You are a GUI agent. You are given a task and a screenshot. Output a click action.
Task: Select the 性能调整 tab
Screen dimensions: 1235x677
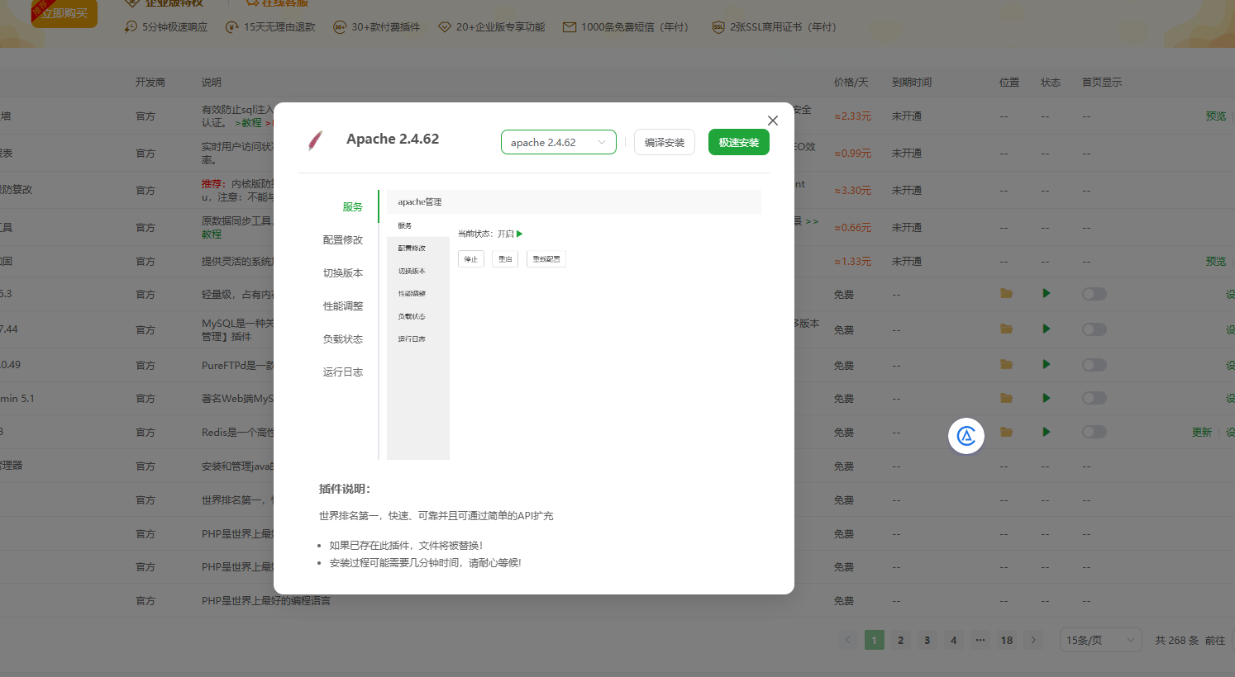343,306
